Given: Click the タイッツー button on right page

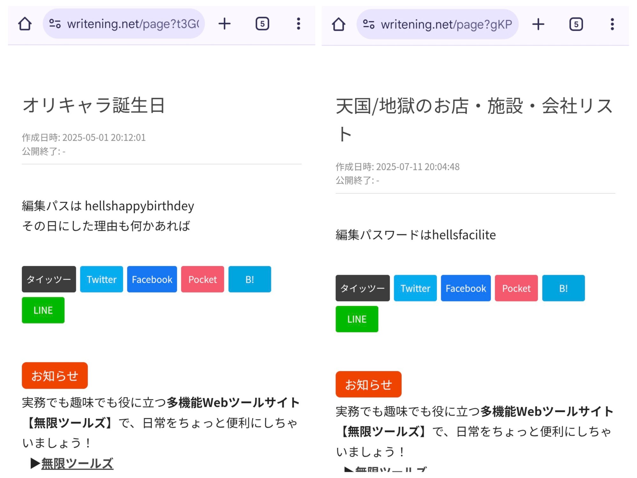Looking at the screenshot, I should coord(362,288).
